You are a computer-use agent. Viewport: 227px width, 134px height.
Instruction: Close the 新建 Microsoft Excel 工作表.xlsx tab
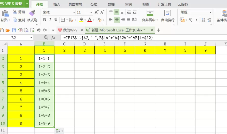click(x=152, y=30)
